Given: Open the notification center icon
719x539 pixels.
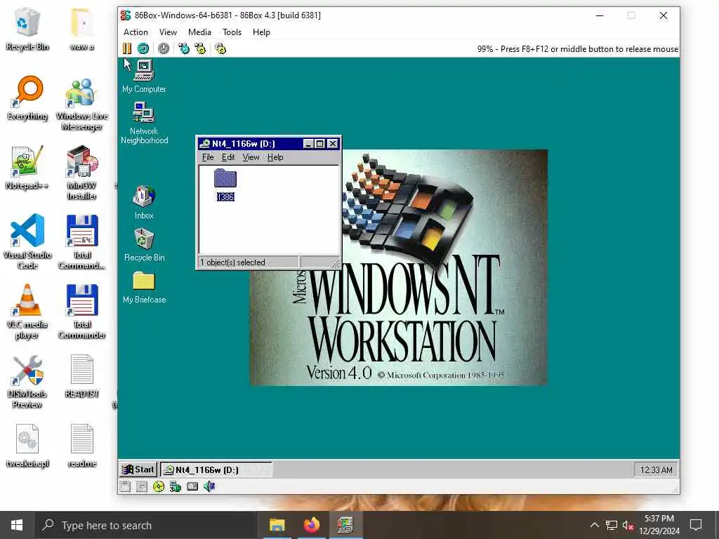Looking at the screenshot, I should (696, 525).
